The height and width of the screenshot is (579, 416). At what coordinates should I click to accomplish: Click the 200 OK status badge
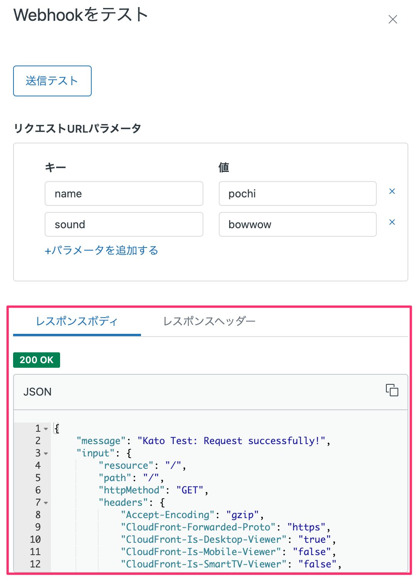point(36,360)
